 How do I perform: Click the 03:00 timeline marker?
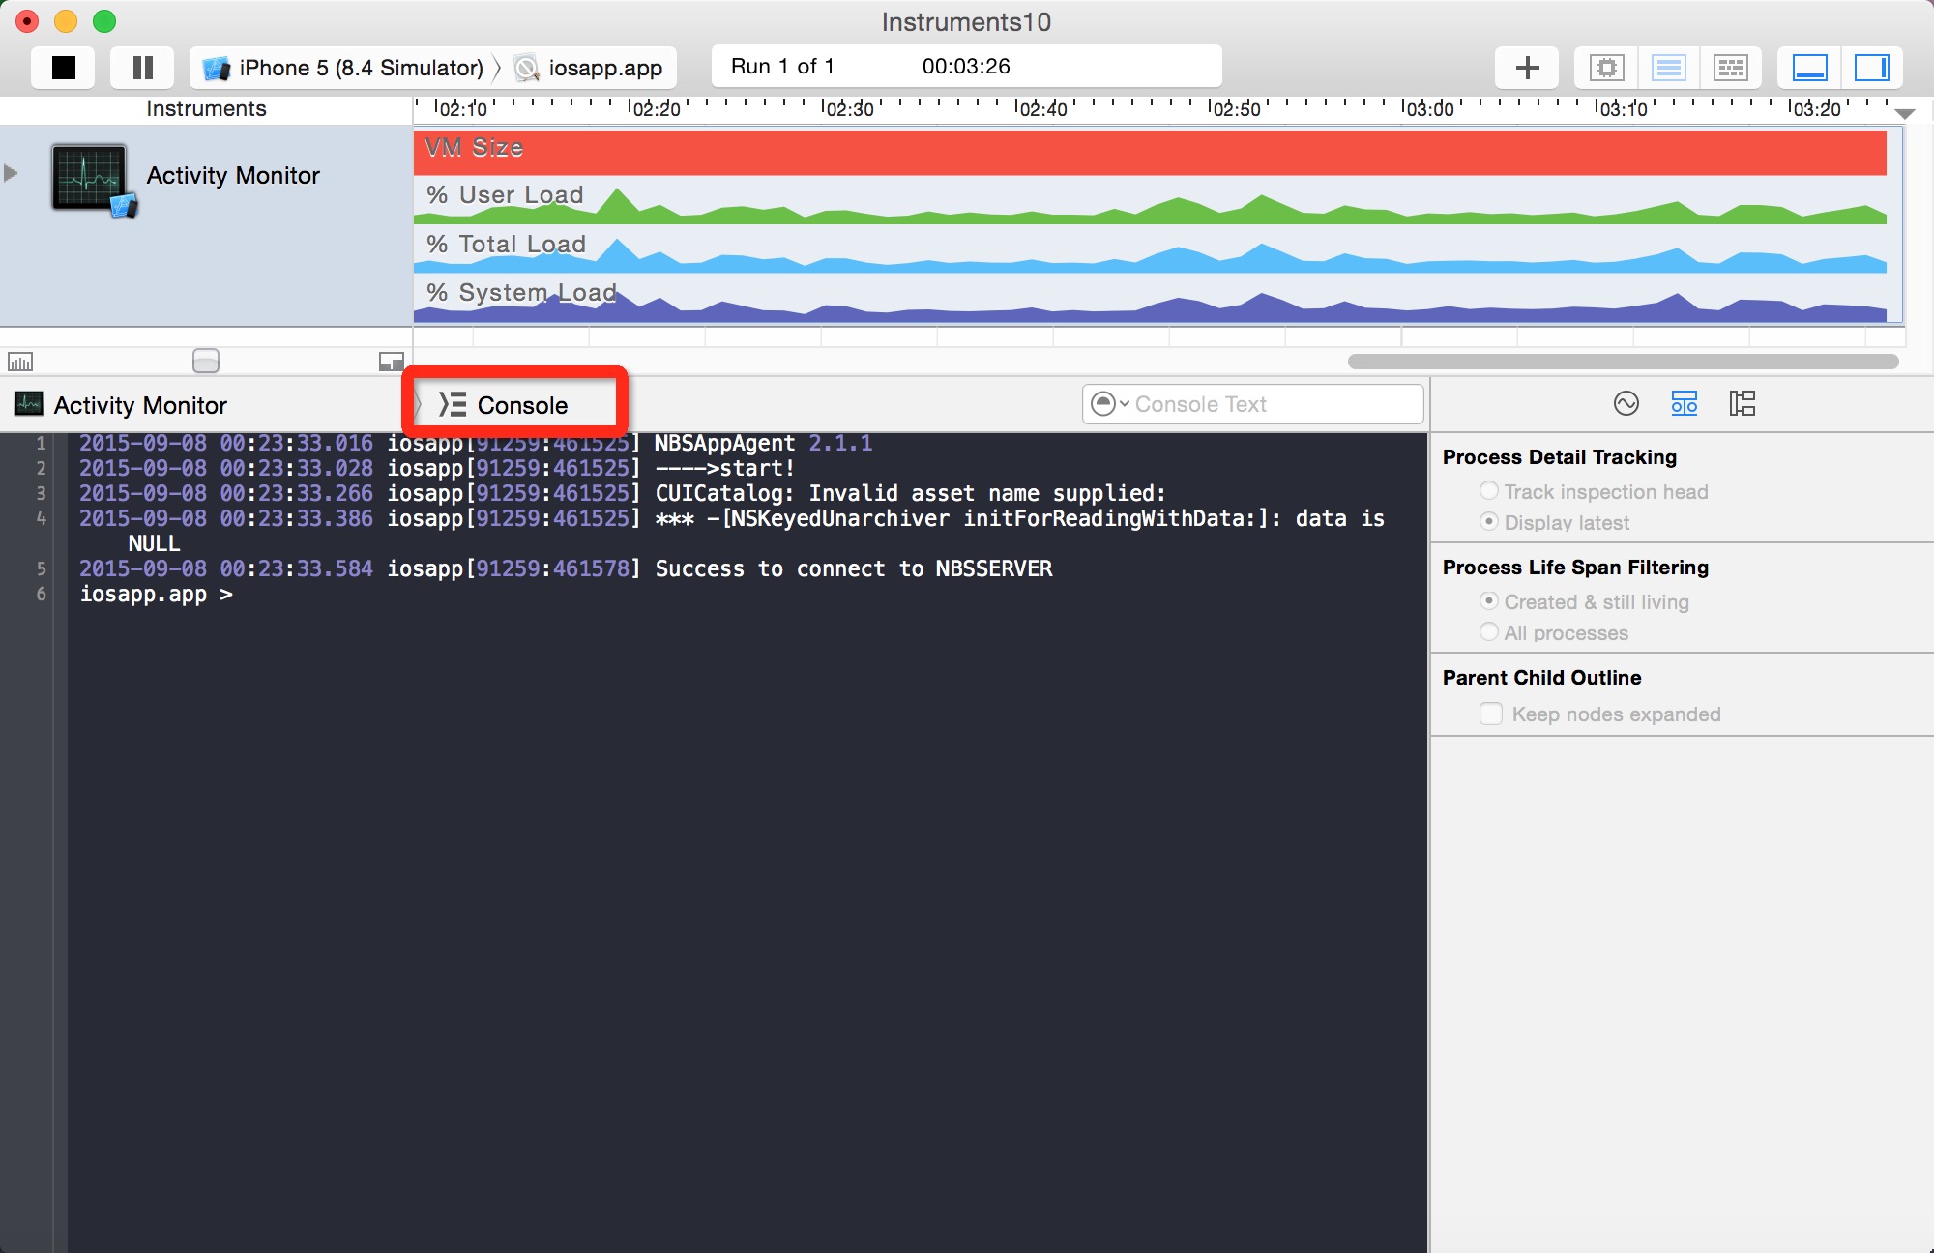click(x=1430, y=109)
